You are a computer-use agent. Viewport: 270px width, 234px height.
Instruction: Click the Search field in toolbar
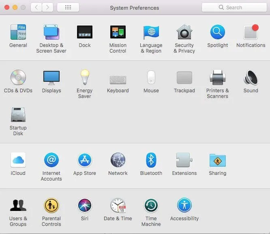point(234,7)
